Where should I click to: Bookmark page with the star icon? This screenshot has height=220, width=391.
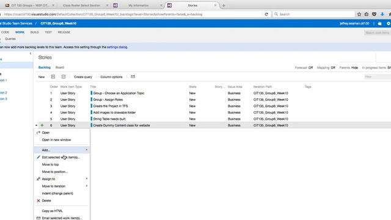pyautogui.click(x=359, y=14)
